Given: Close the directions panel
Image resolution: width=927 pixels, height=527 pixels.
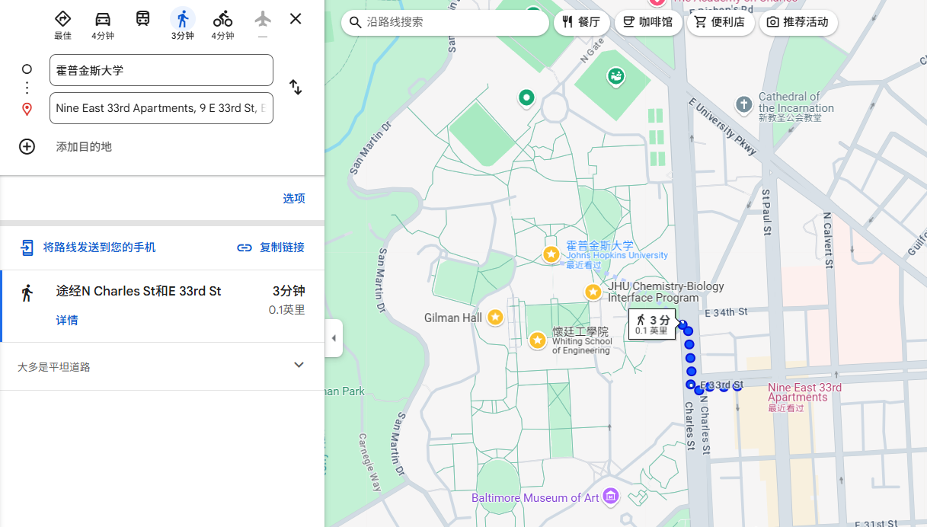Looking at the screenshot, I should point(296,19).
